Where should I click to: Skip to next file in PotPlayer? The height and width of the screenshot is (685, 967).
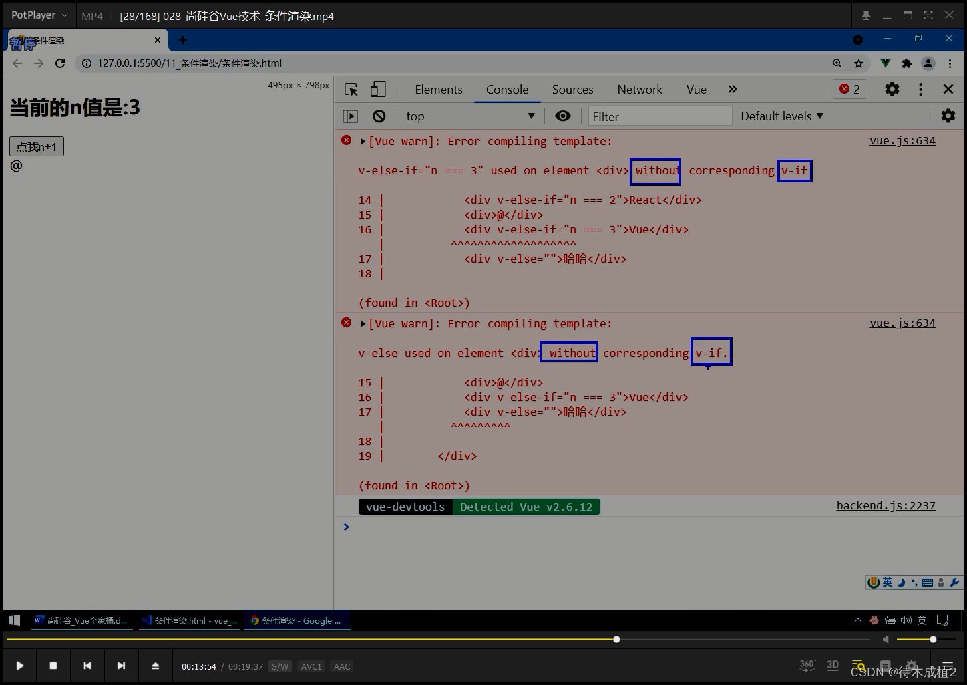coord(121,666)
